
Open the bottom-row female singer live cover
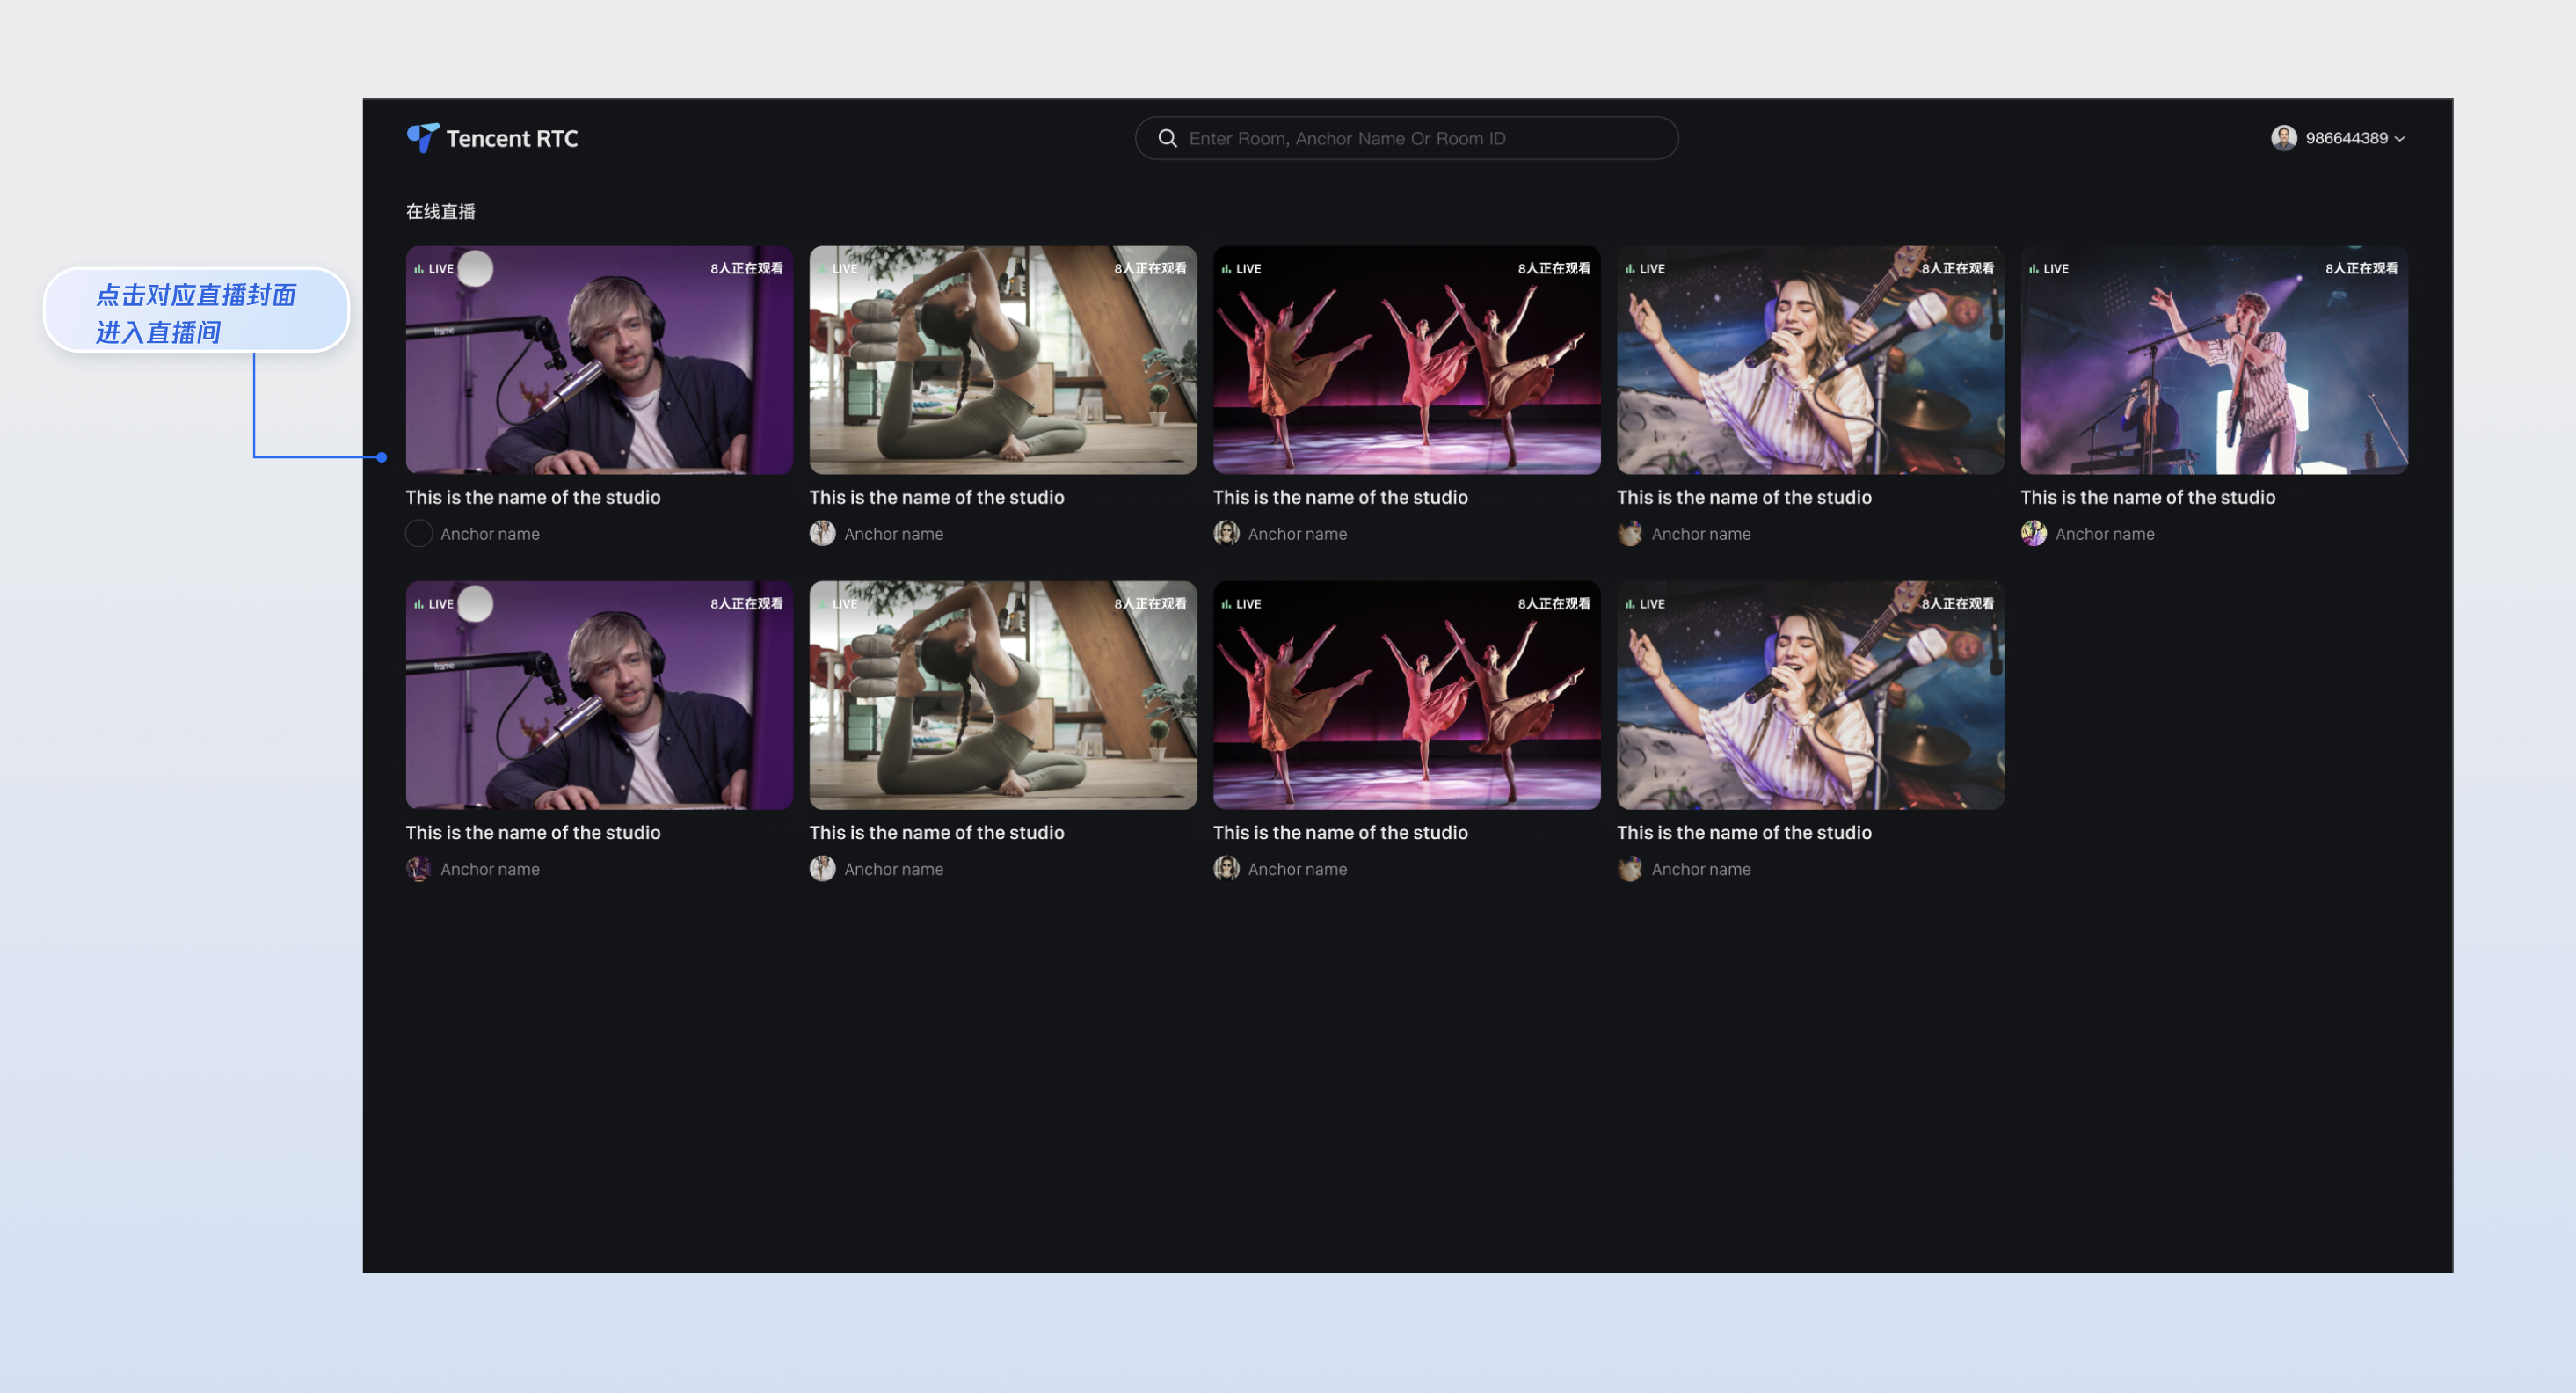click(1810, 695)
